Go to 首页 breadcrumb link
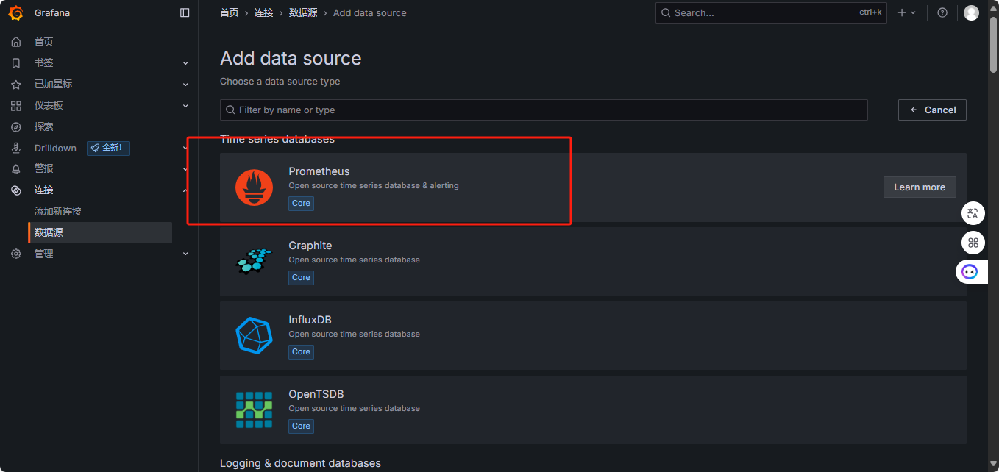Screen dimensions: 999x472 (230, 12)
